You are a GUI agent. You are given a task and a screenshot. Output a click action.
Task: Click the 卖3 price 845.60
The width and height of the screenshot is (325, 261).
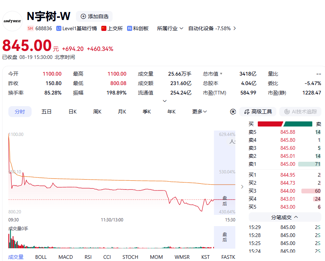click(288, 148)
